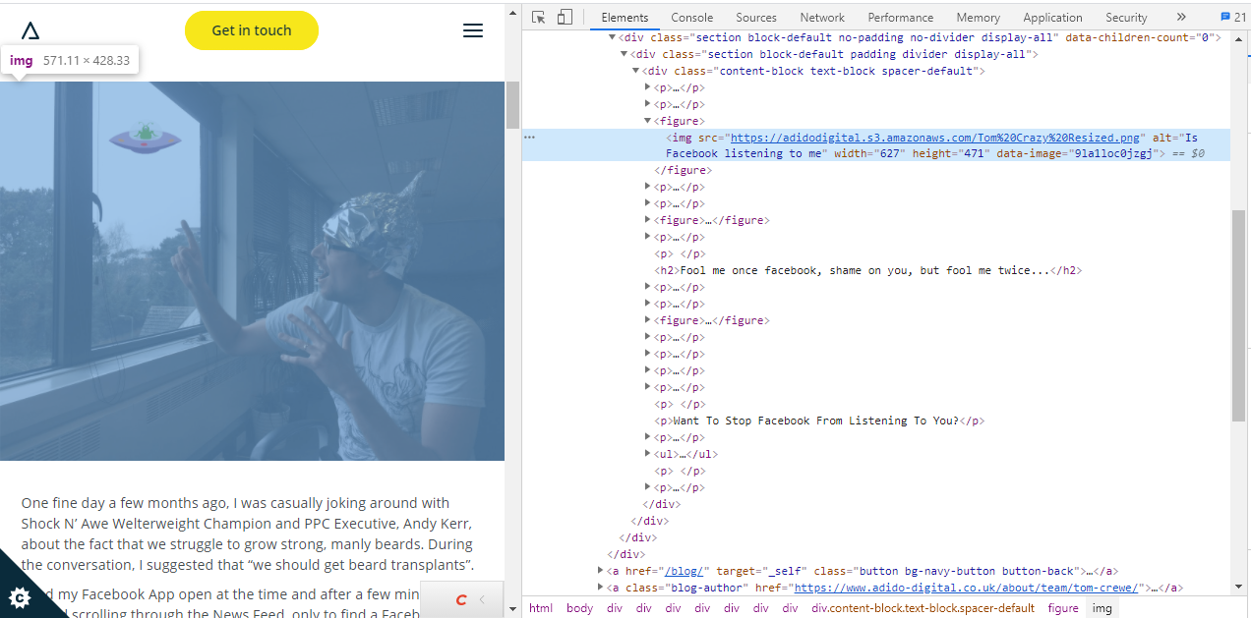Select div.content-block.text-block.spacer-default breadcrumb

(923, 608)
